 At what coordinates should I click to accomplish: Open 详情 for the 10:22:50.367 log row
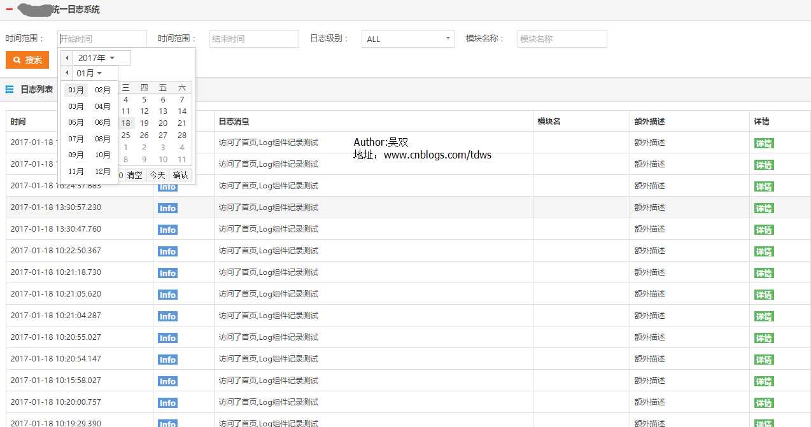tap(764, 251)
